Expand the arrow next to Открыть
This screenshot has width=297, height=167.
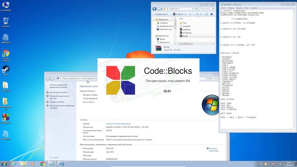pyautogui.click(x=185, y=14)
